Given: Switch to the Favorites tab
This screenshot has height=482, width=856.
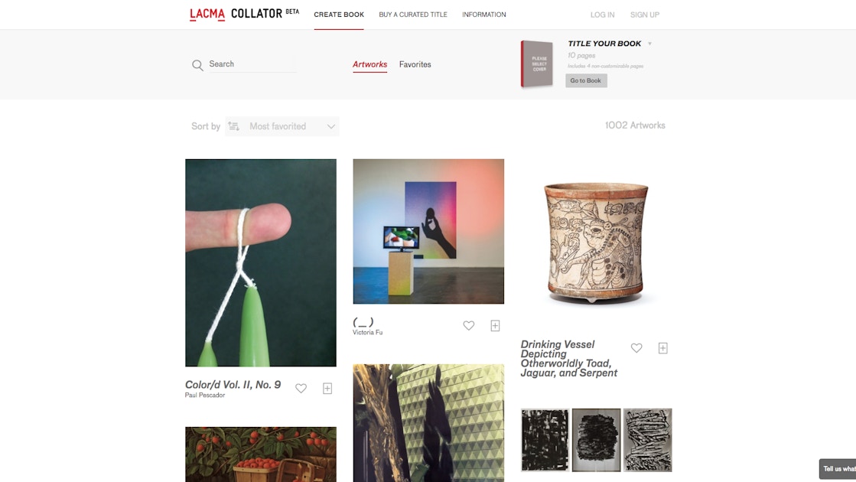Looking at the screenshot, I should click(415, 64).
